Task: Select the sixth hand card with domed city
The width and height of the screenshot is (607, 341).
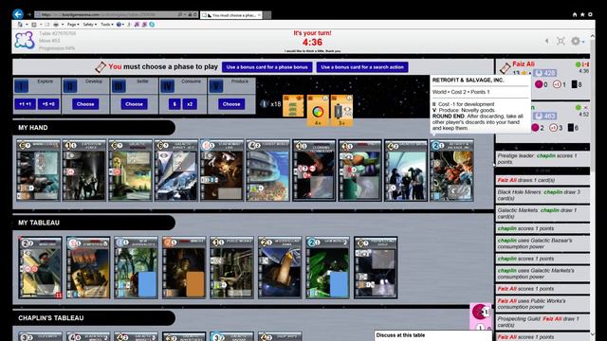Action: coord(267,170)
